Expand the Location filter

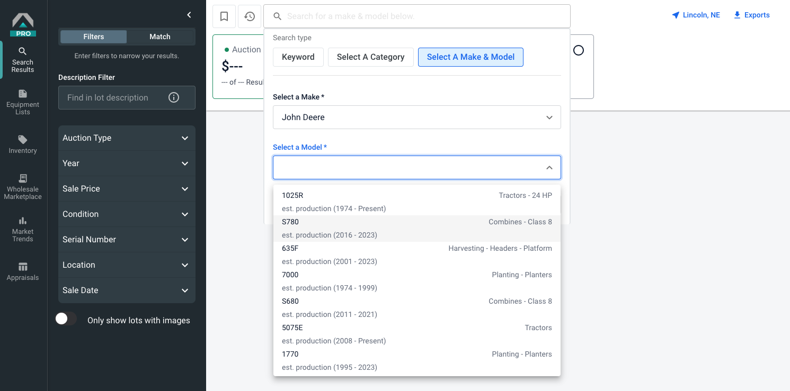tap(127, 265)
